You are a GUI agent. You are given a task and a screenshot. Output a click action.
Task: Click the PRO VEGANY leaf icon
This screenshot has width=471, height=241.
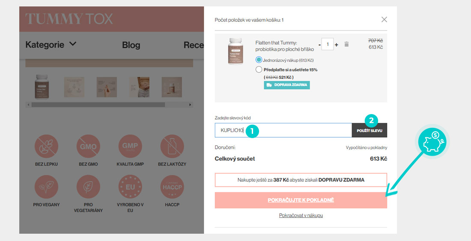[46, 187]
